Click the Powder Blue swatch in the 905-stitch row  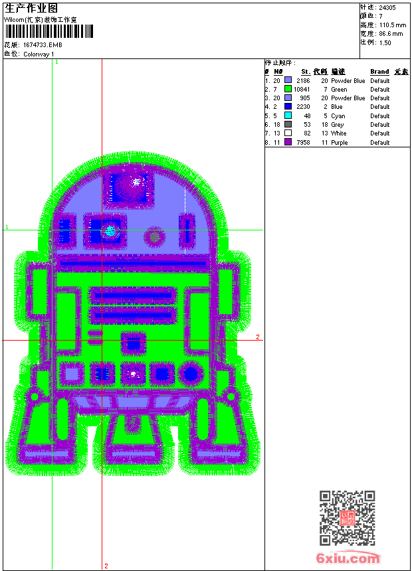tap(288, 98)
